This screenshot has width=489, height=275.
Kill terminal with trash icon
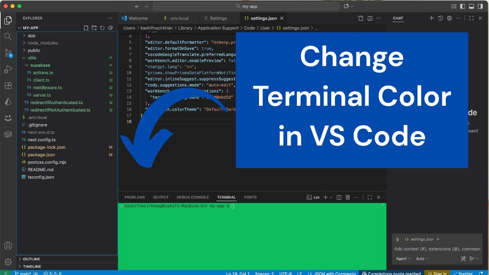tap(348, 197)
